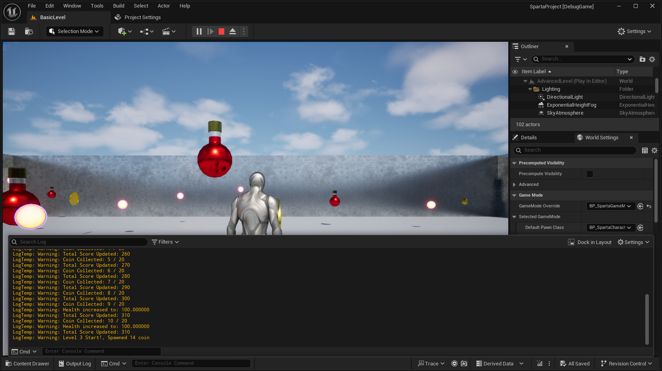Open Details property matrix grid icon

point(645,150)
